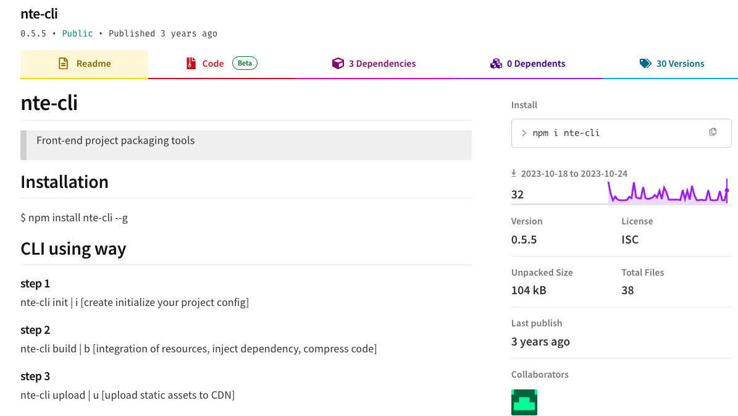738x416 pixels.
Task: Click the large 'nte-cli' readme heading
Action: coord(49,103)
